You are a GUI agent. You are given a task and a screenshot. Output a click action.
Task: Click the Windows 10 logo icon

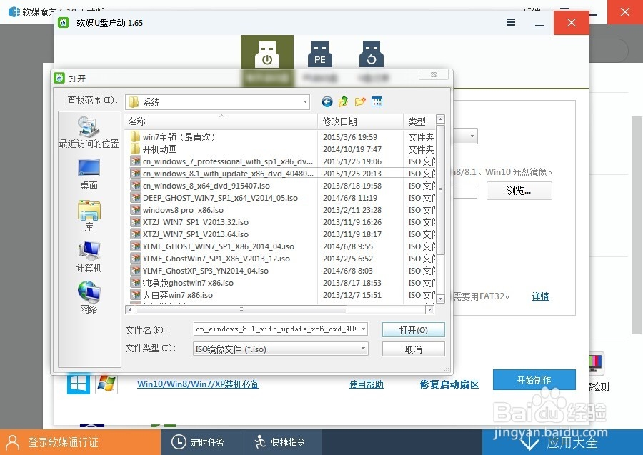78,384
